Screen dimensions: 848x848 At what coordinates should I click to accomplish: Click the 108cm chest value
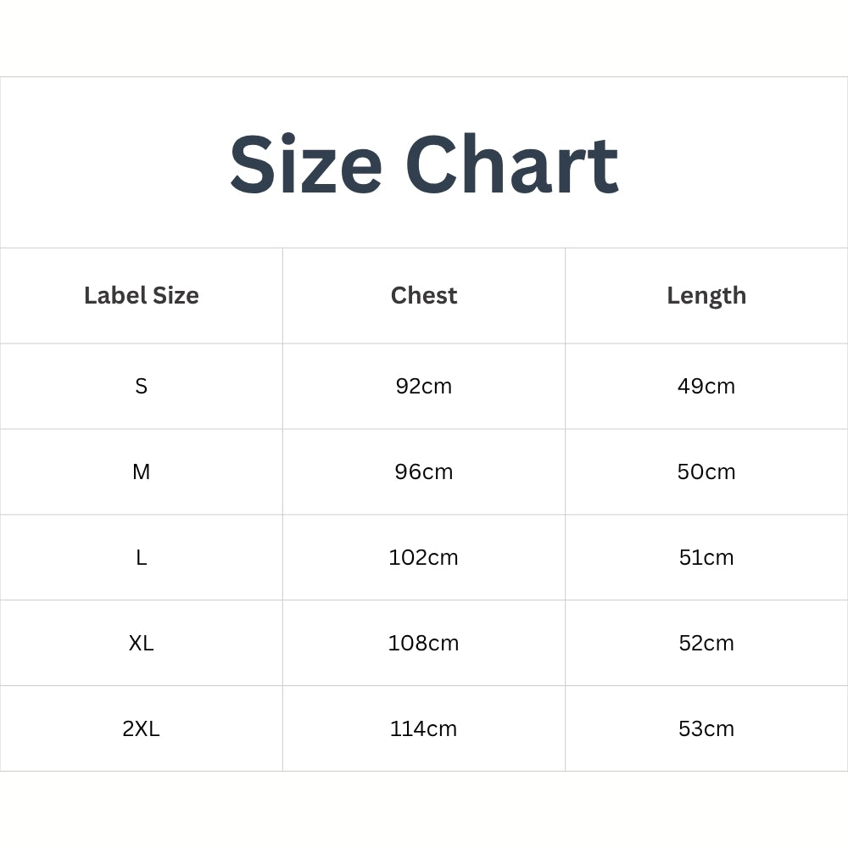pyautogui.click(x=424, y=644)
